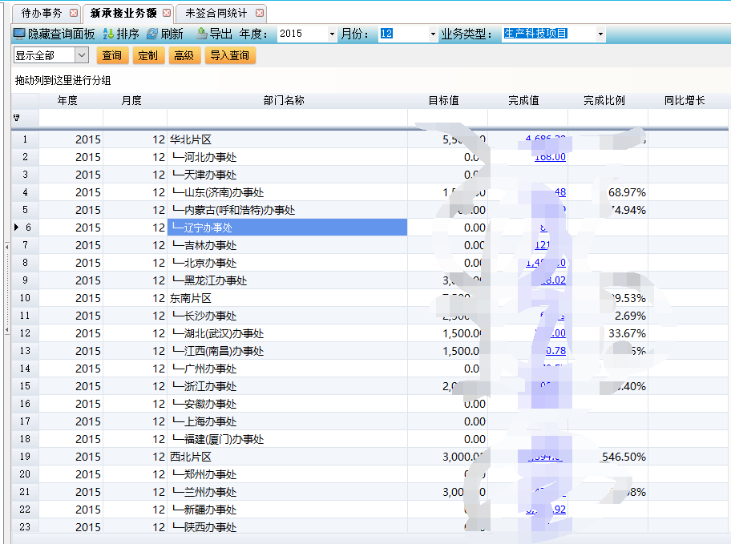Switch to the 待办事务 tab
This screenshot has width=731, height=544.
41,14
